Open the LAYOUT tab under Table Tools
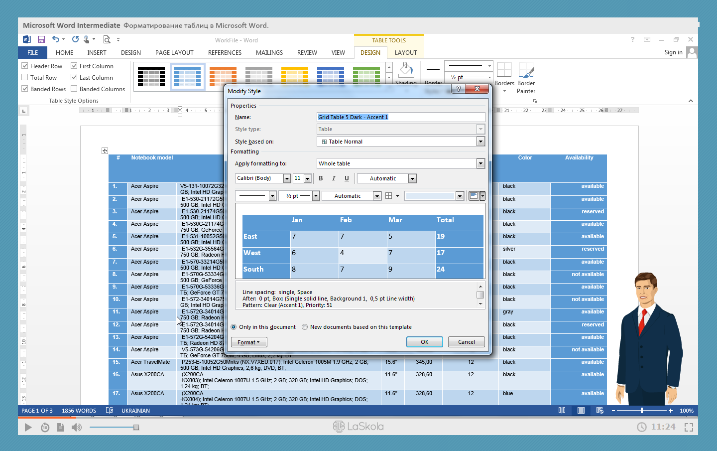717x451 pixels. tap(406, 52)
